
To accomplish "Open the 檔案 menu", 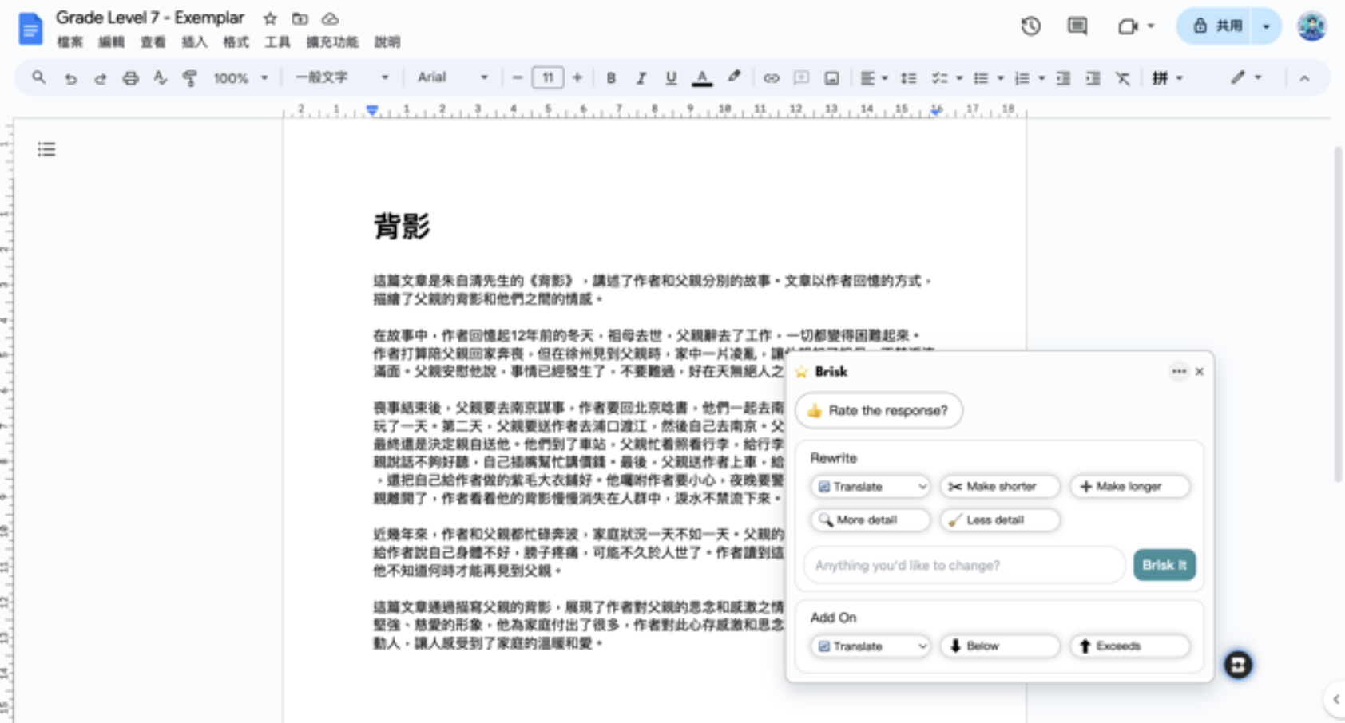I will (69, 42).
